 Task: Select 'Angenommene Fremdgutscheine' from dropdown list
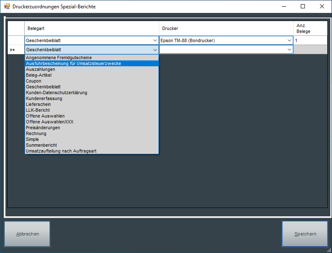[59, 58]
